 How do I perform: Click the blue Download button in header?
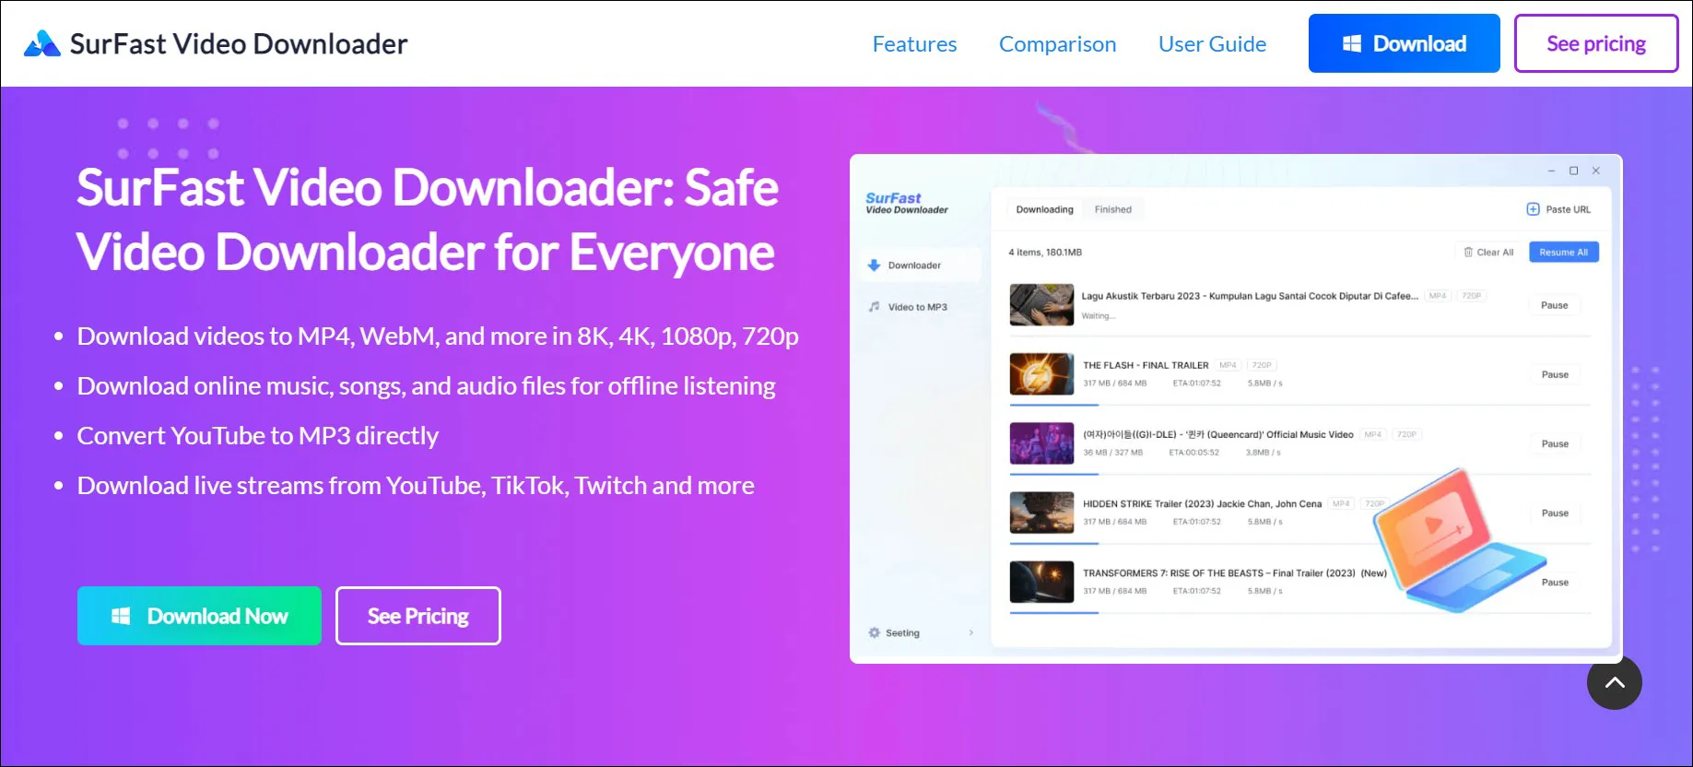(x=1404, y=43)
